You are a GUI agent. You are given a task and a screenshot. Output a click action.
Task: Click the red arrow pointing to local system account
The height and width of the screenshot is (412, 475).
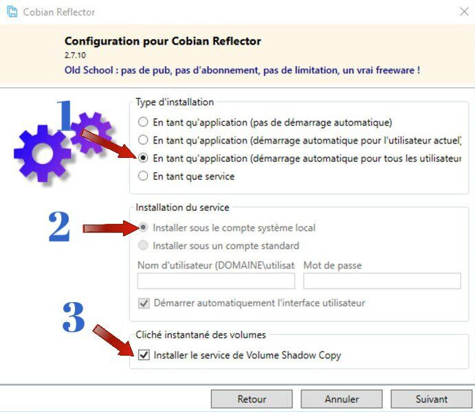point(111,228)
